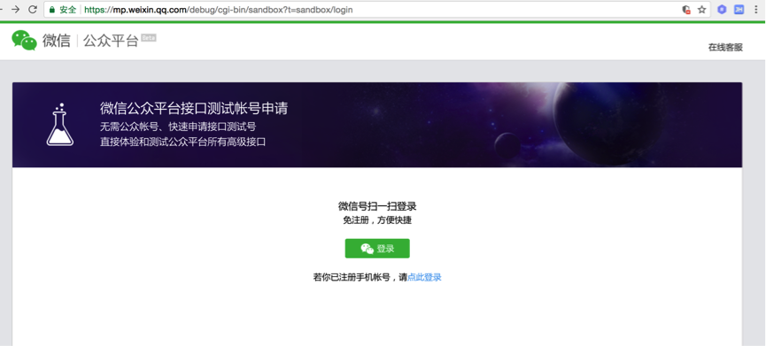Open the 点此登录 link
Viewport: 766px width, 346px height.
tap(424, 277)
